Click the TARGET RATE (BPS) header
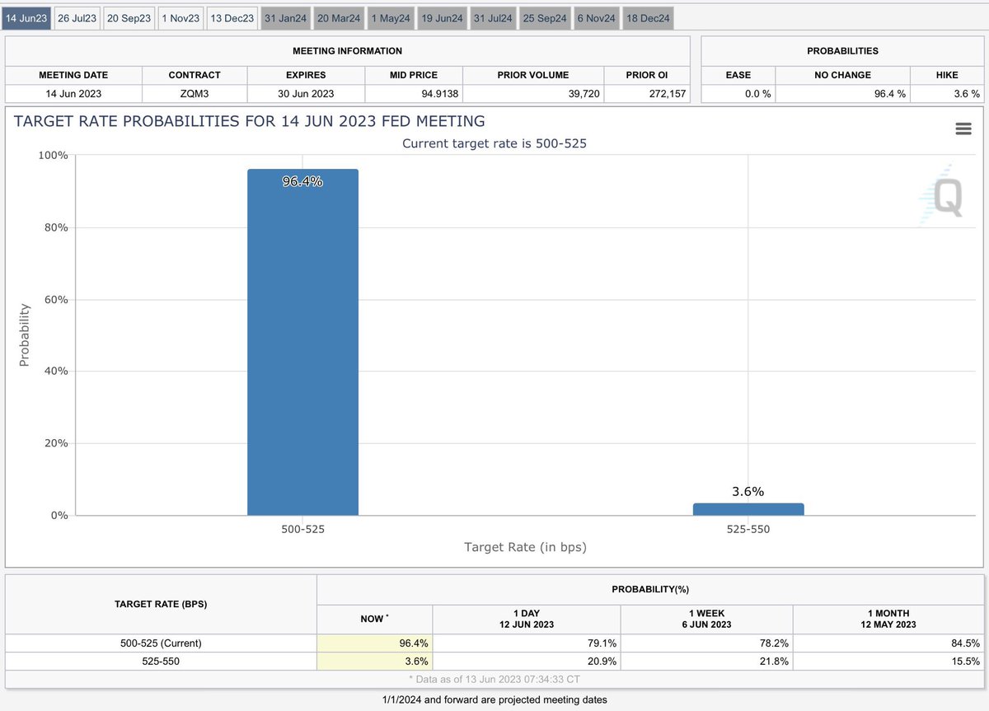Image resolution: width=989 pixels, height=711 pixels. click(161, 604)
